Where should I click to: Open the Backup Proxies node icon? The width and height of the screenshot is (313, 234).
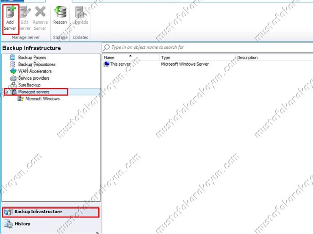click(x=12, y=58)
